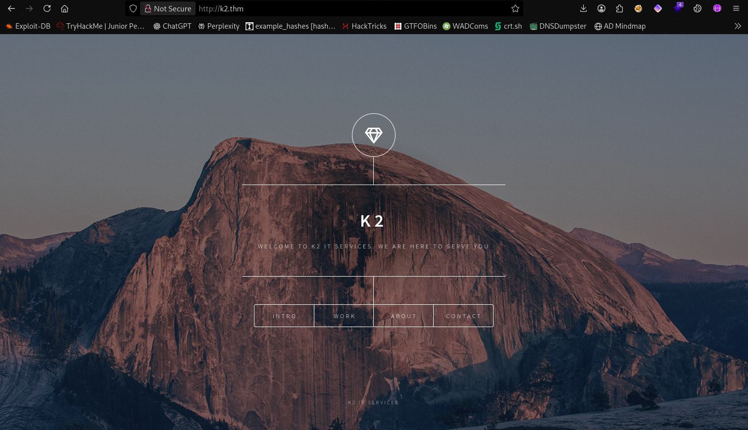Viewport: 748px width, 430px height.
Task: Click the Not Secure site information button
Action: coord(168,8)
